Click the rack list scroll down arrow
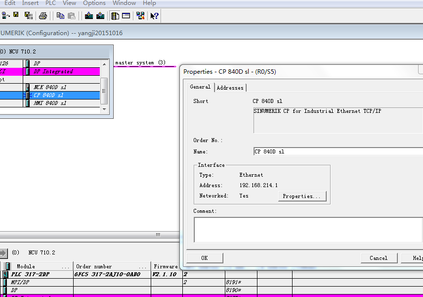 (x=104, y=109)
